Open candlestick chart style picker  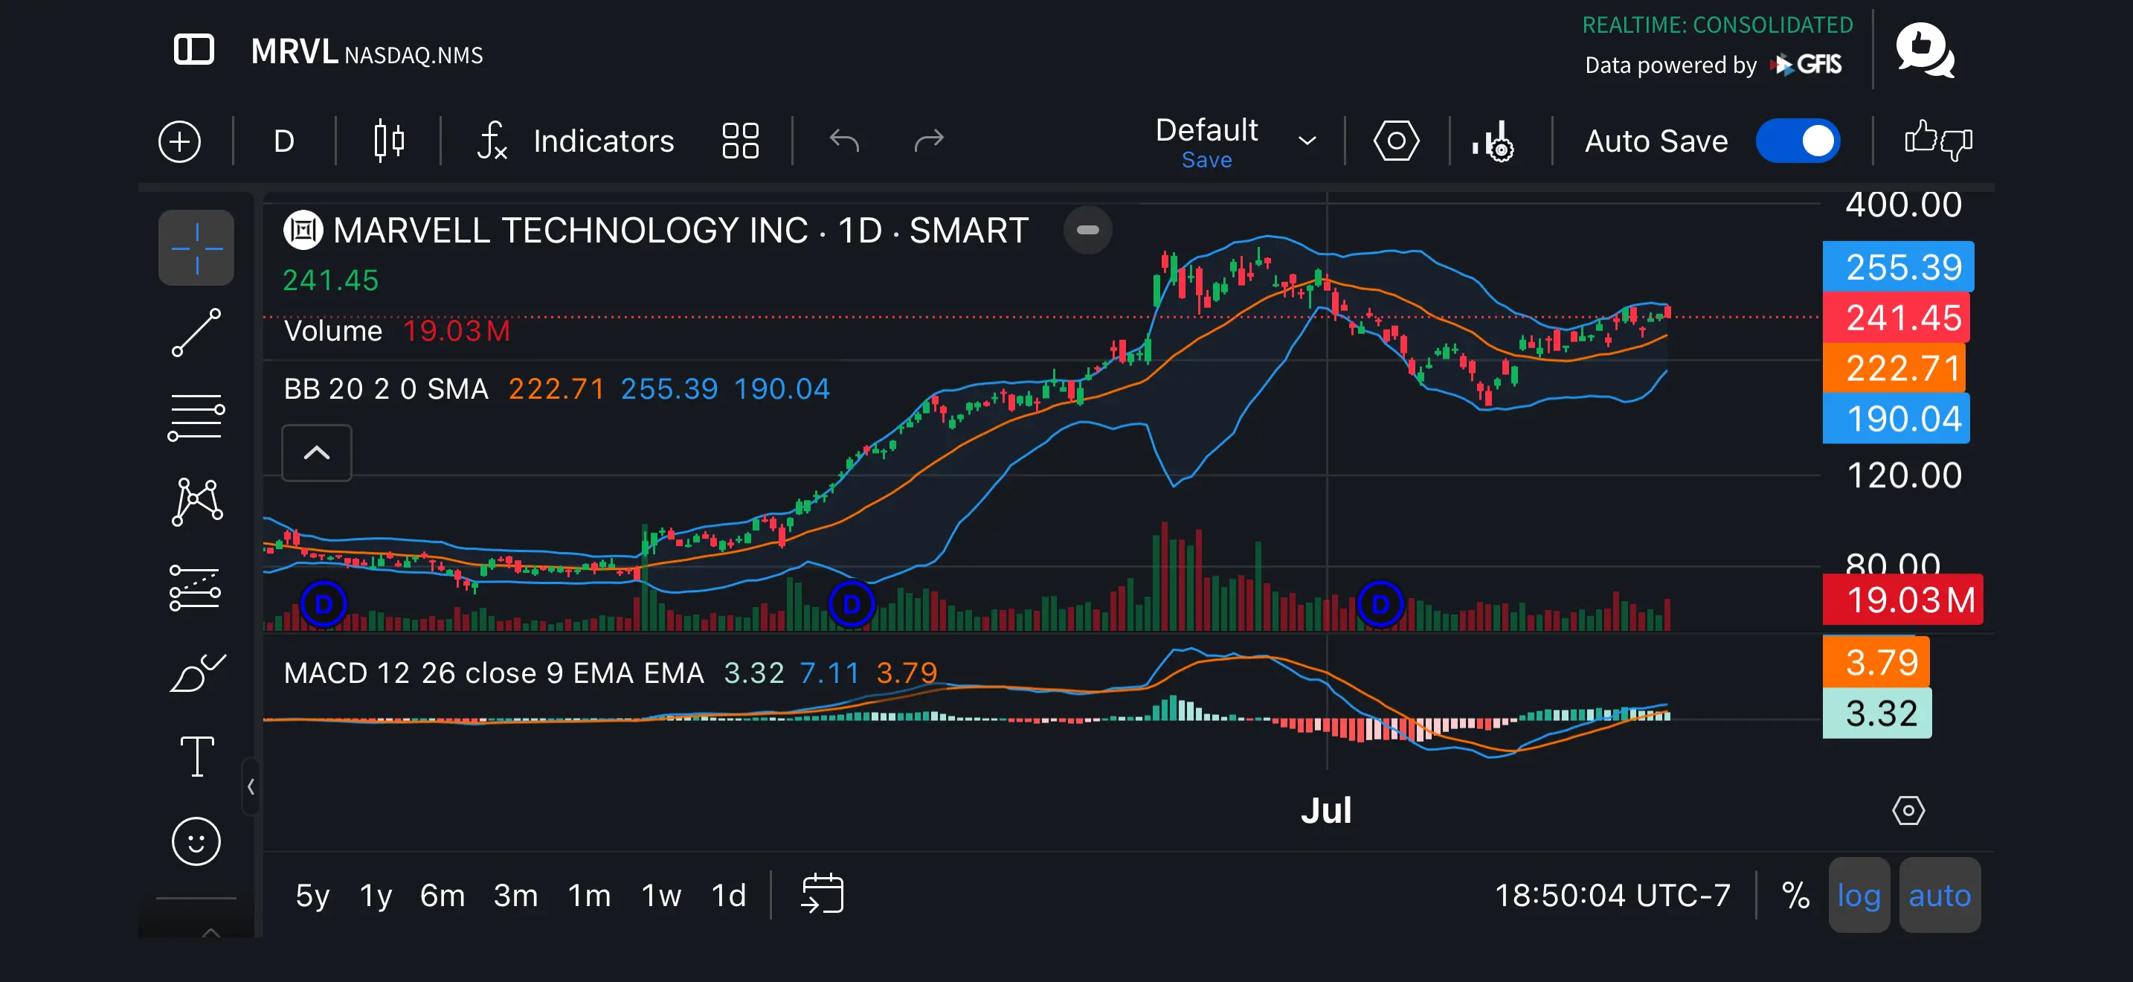pyautogui.click(x=388, y=141)
